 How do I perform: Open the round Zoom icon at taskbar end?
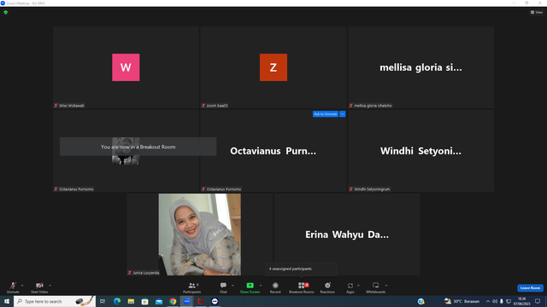coord(215,301)
